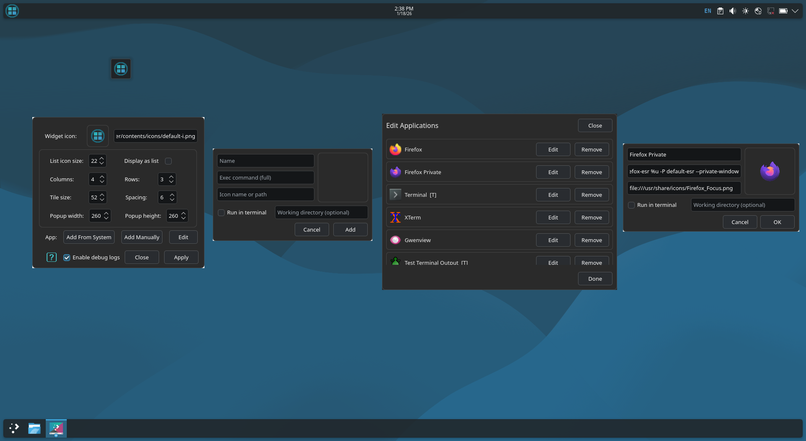Click Apply in widget settings
Viewport: 806px width, 441px height.
[181, 257]
